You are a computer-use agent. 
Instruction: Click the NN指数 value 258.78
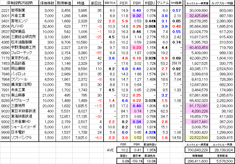[x=176, y=63]
